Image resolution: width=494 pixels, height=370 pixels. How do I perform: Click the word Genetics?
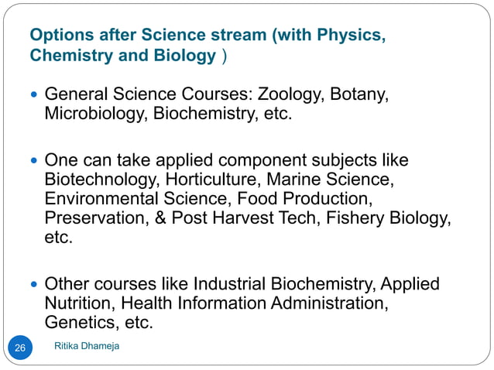pos(81,323)
